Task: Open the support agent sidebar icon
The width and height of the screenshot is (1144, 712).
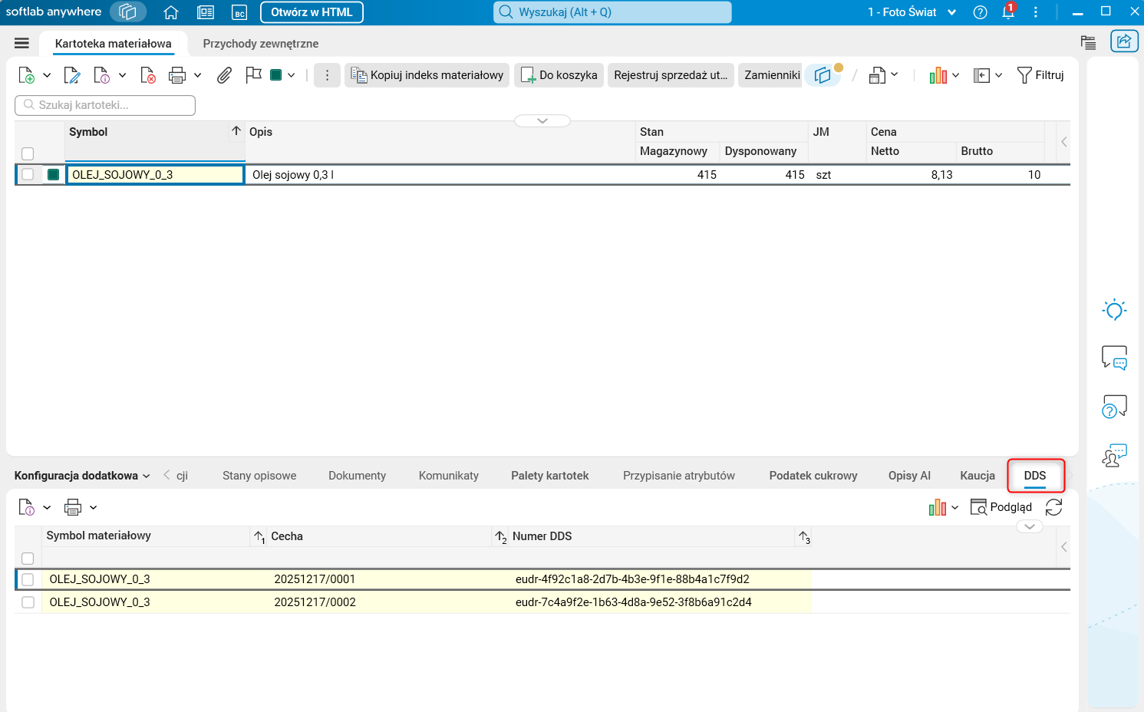Action: [x=1114, y=455]
